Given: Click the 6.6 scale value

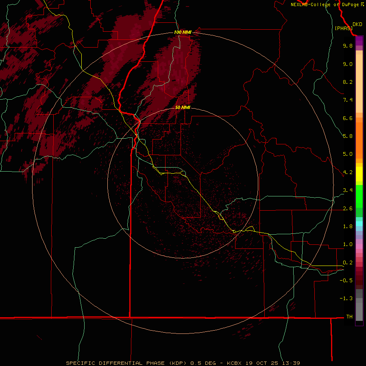Looking at the screenshot, I should click(x=348, y=118).
